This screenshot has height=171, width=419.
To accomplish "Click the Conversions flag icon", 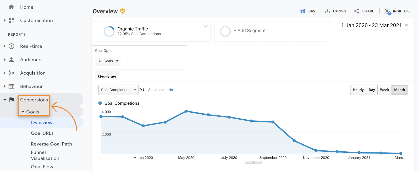I will pos(11,100).
